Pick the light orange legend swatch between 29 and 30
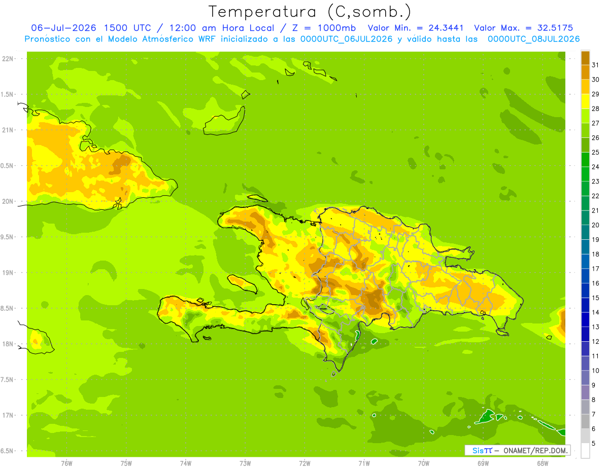Screen dimensions: 609x470 (585, 87)
